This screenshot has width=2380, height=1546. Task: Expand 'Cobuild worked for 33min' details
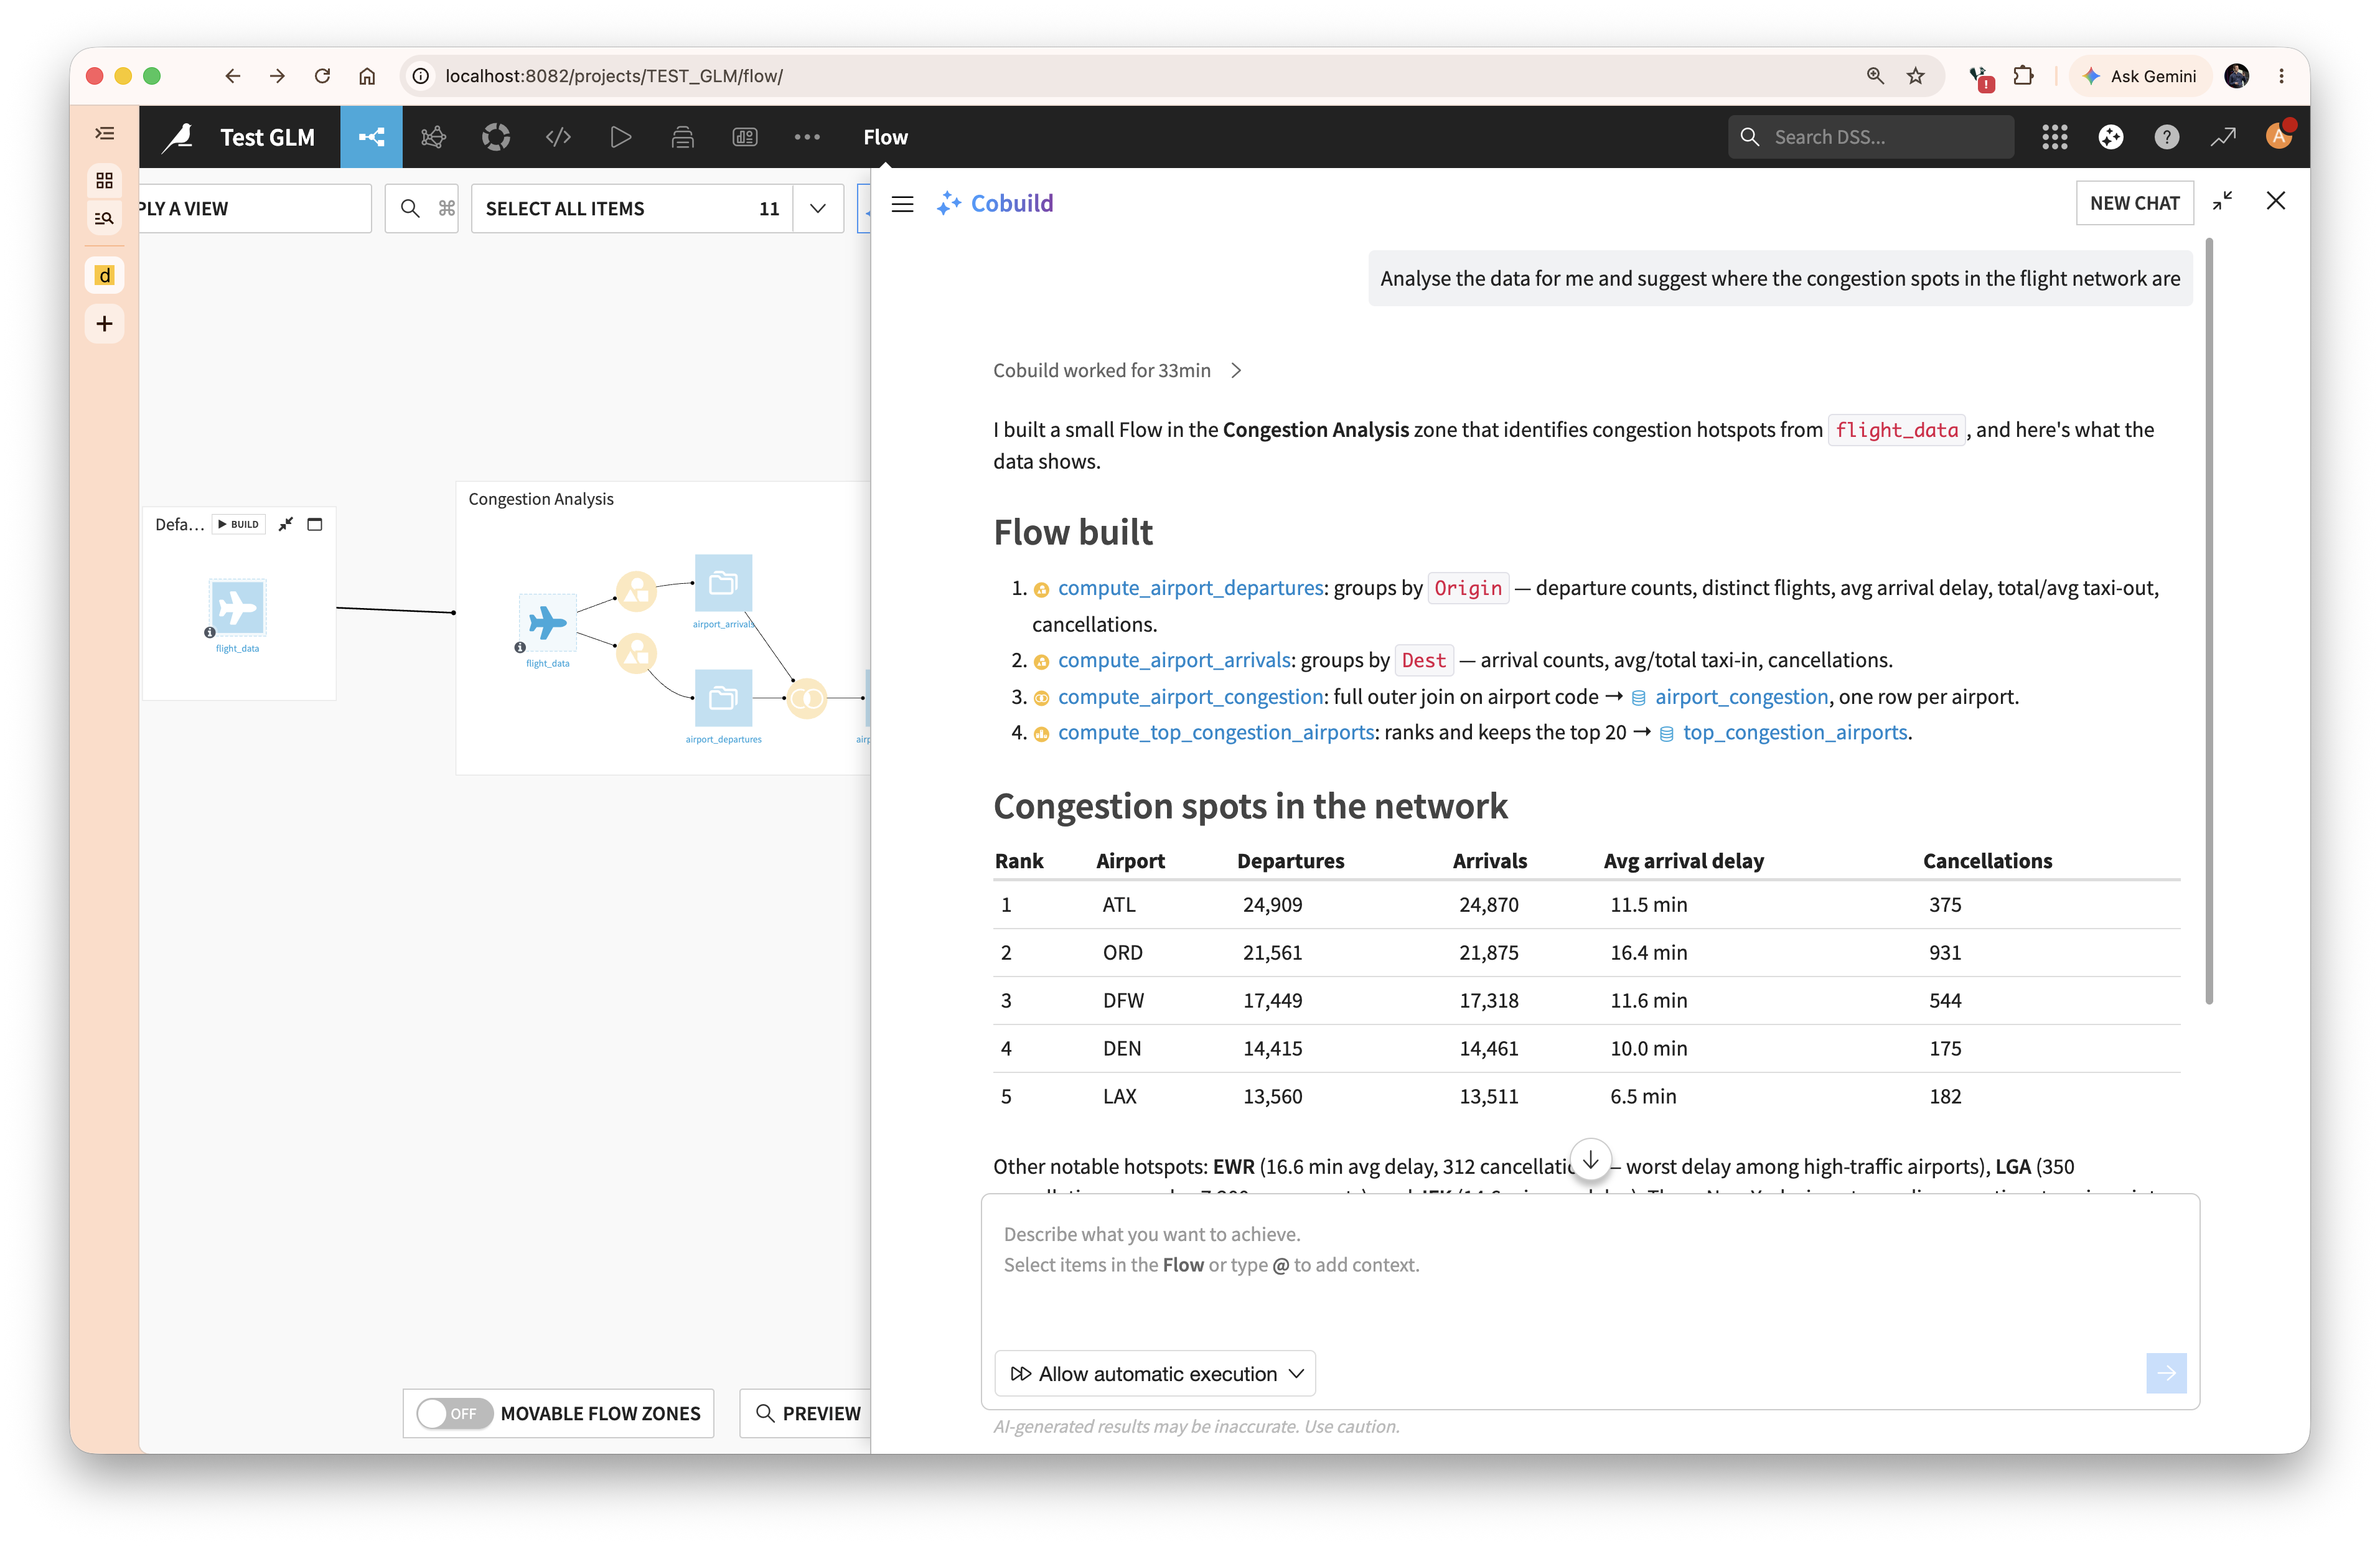coord(1117,370)
